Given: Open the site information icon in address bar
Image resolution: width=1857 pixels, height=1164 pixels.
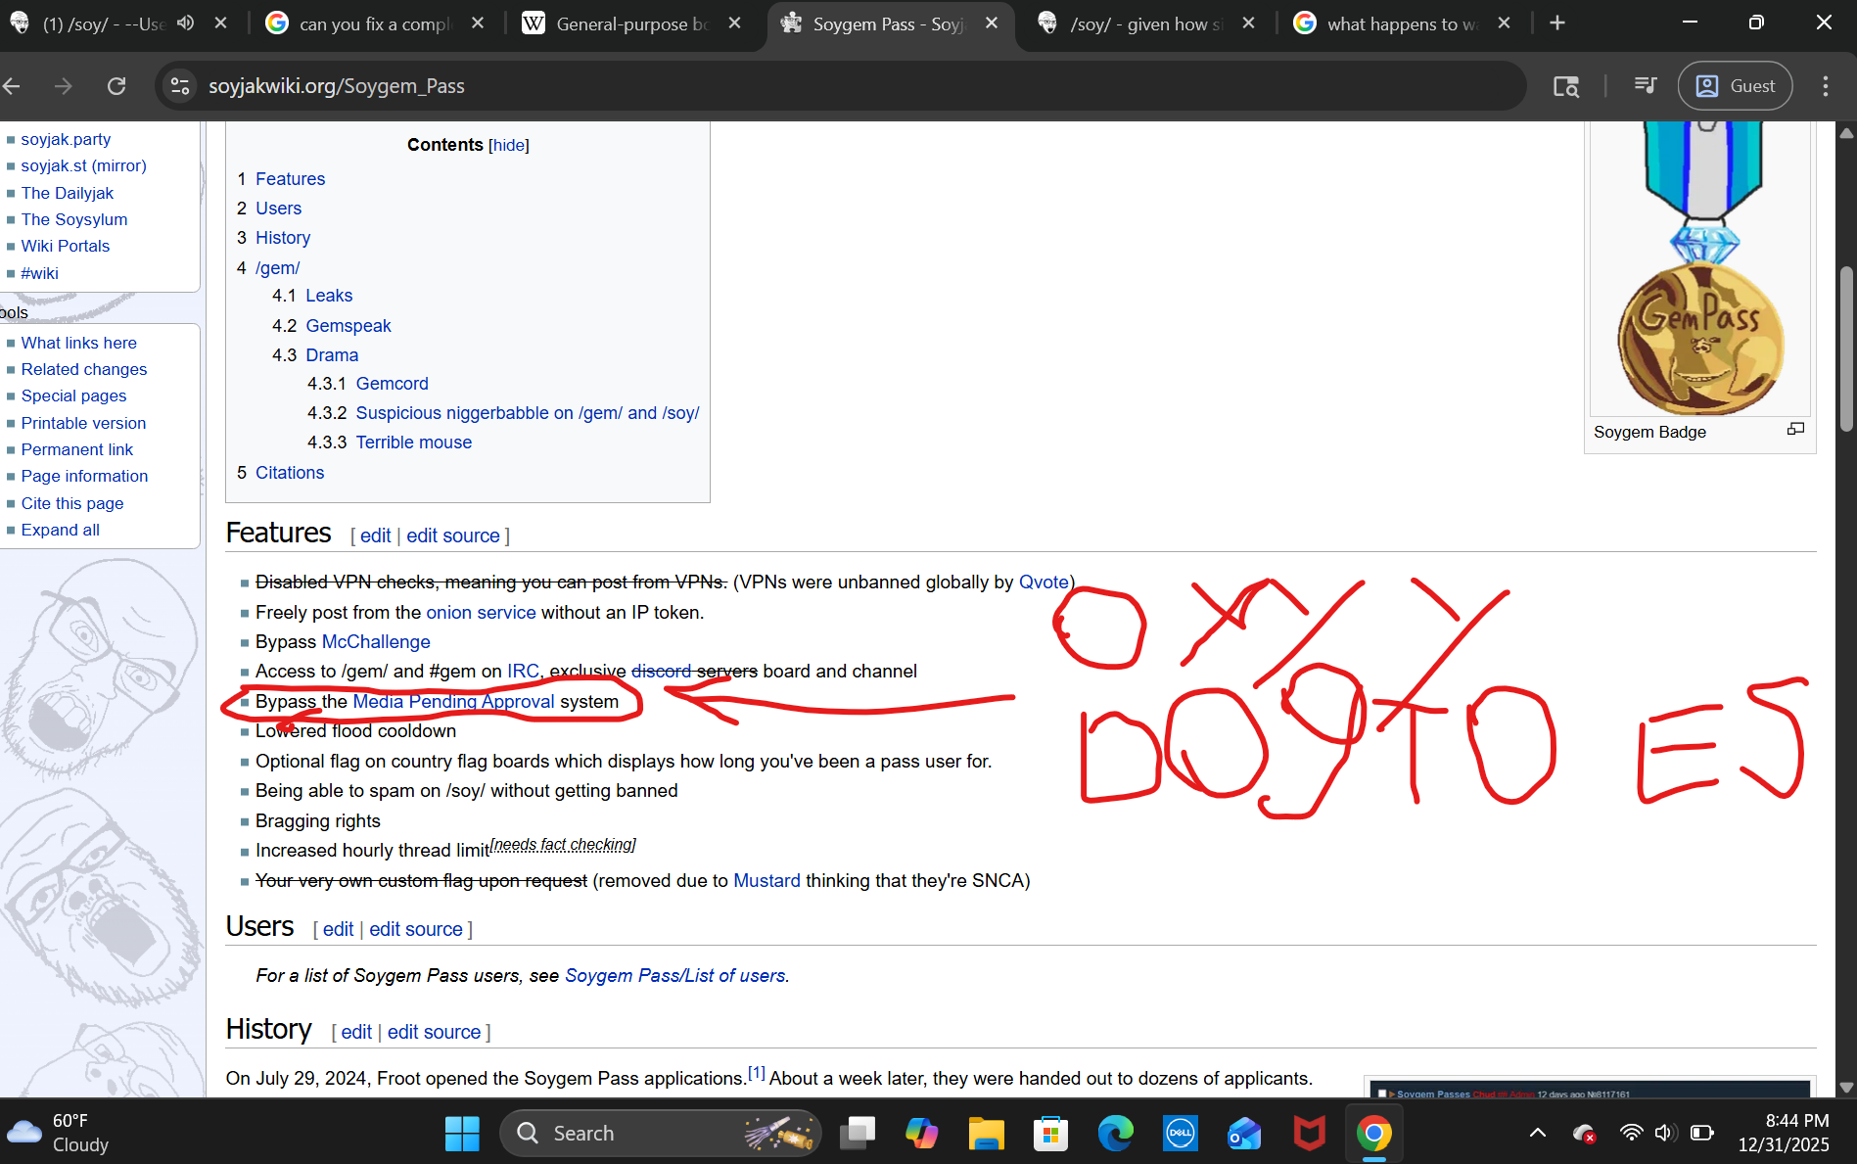Looking at the screenshot, I should (179, 86).
